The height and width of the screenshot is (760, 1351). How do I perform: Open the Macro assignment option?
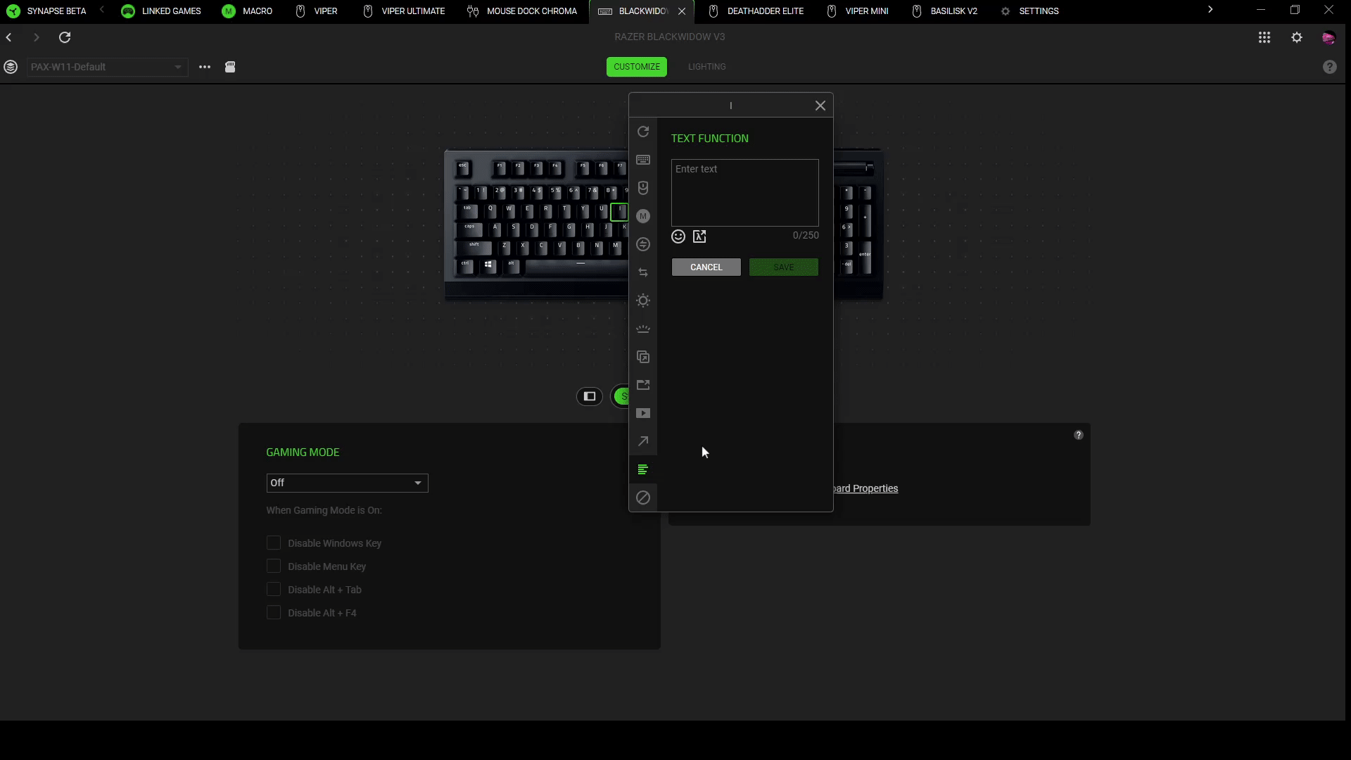coord(643,216)
